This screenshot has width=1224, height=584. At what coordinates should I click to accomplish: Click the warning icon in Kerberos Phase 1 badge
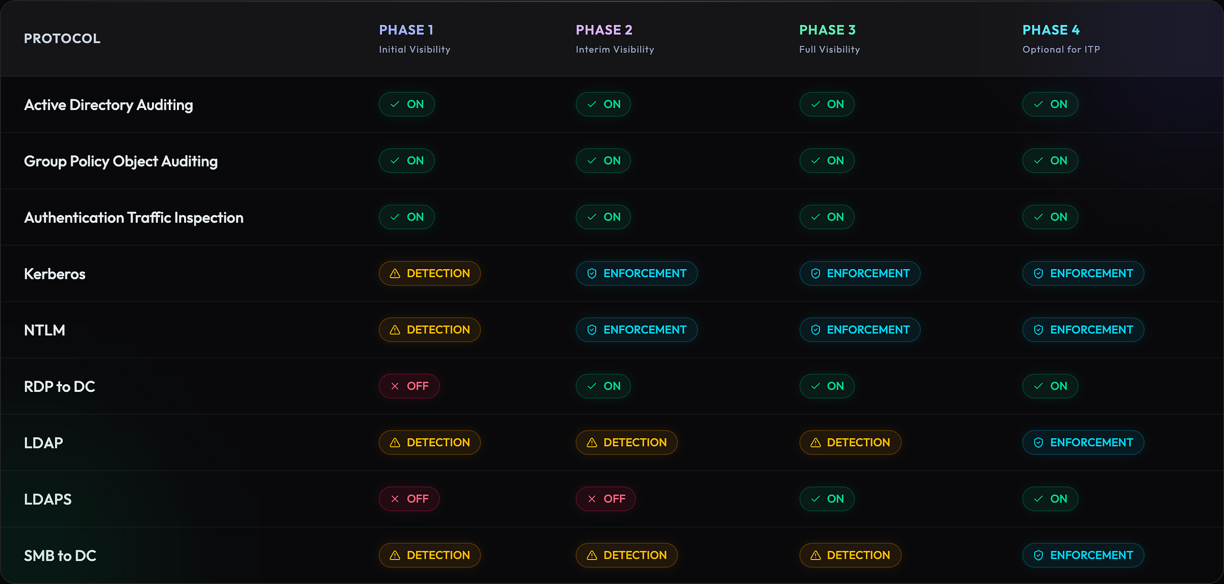pos(395,274)
